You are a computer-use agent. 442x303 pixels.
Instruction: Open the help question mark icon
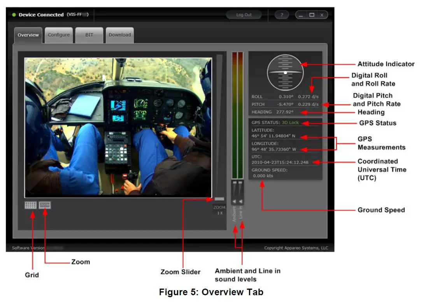pos(281,14)
